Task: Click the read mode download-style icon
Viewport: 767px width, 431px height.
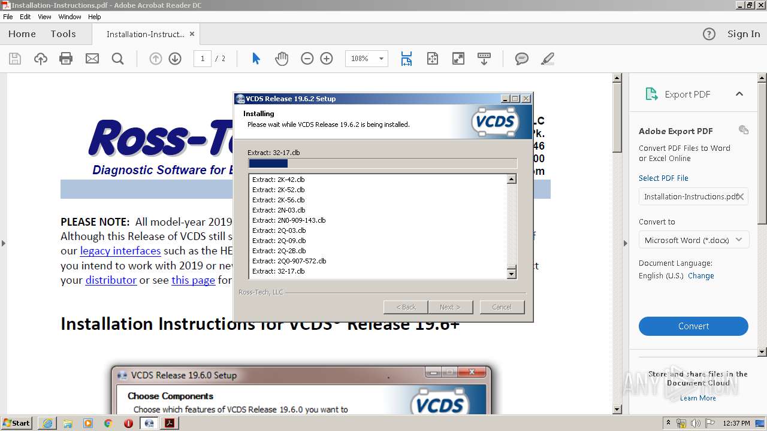Action: coord(484,59)
